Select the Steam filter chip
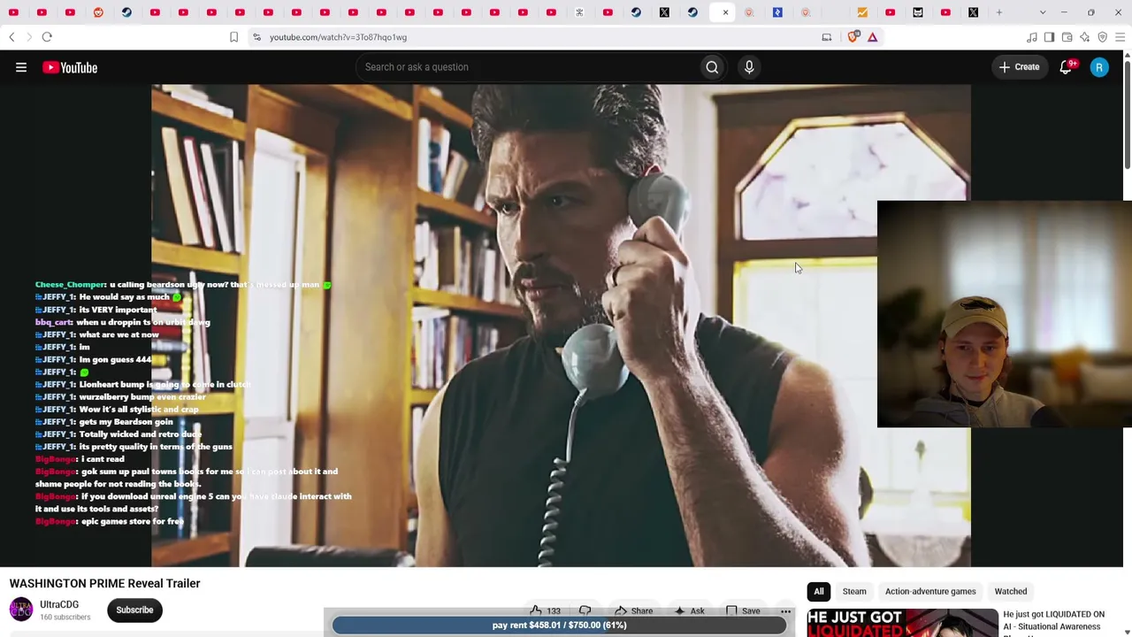The image size is (1132, 637). [854, 592]
